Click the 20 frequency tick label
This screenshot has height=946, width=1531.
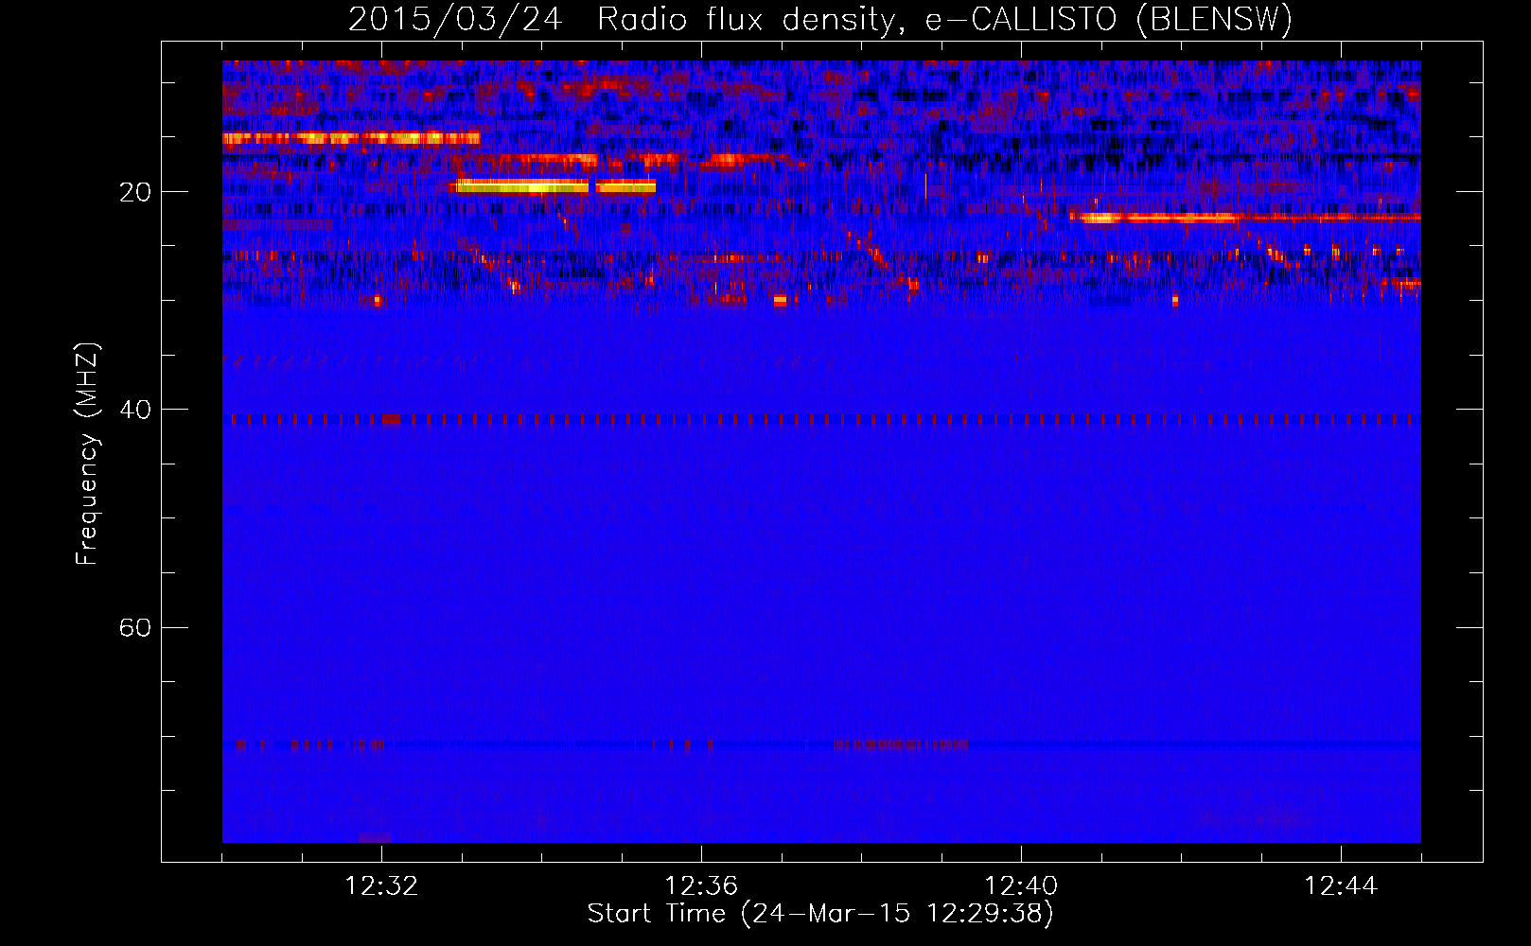[135, 192]
